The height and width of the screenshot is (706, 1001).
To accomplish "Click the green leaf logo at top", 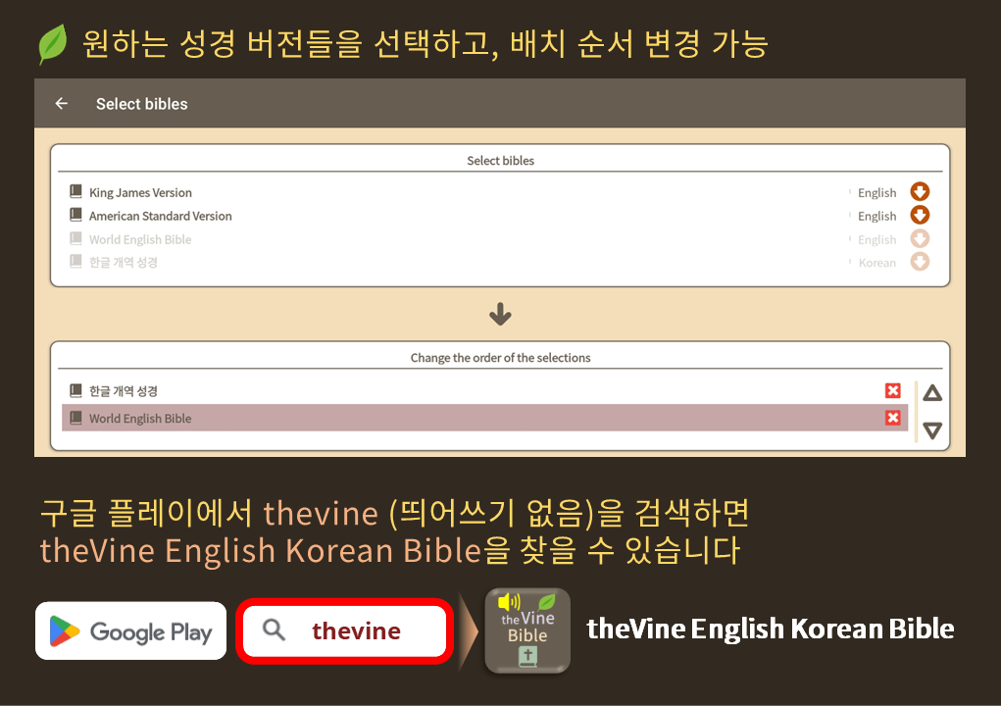I will tap(52, 43).
